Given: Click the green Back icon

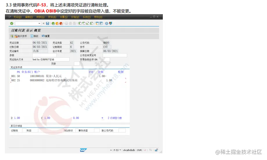Looking at the screenshot, I should [x=53, y=23].
